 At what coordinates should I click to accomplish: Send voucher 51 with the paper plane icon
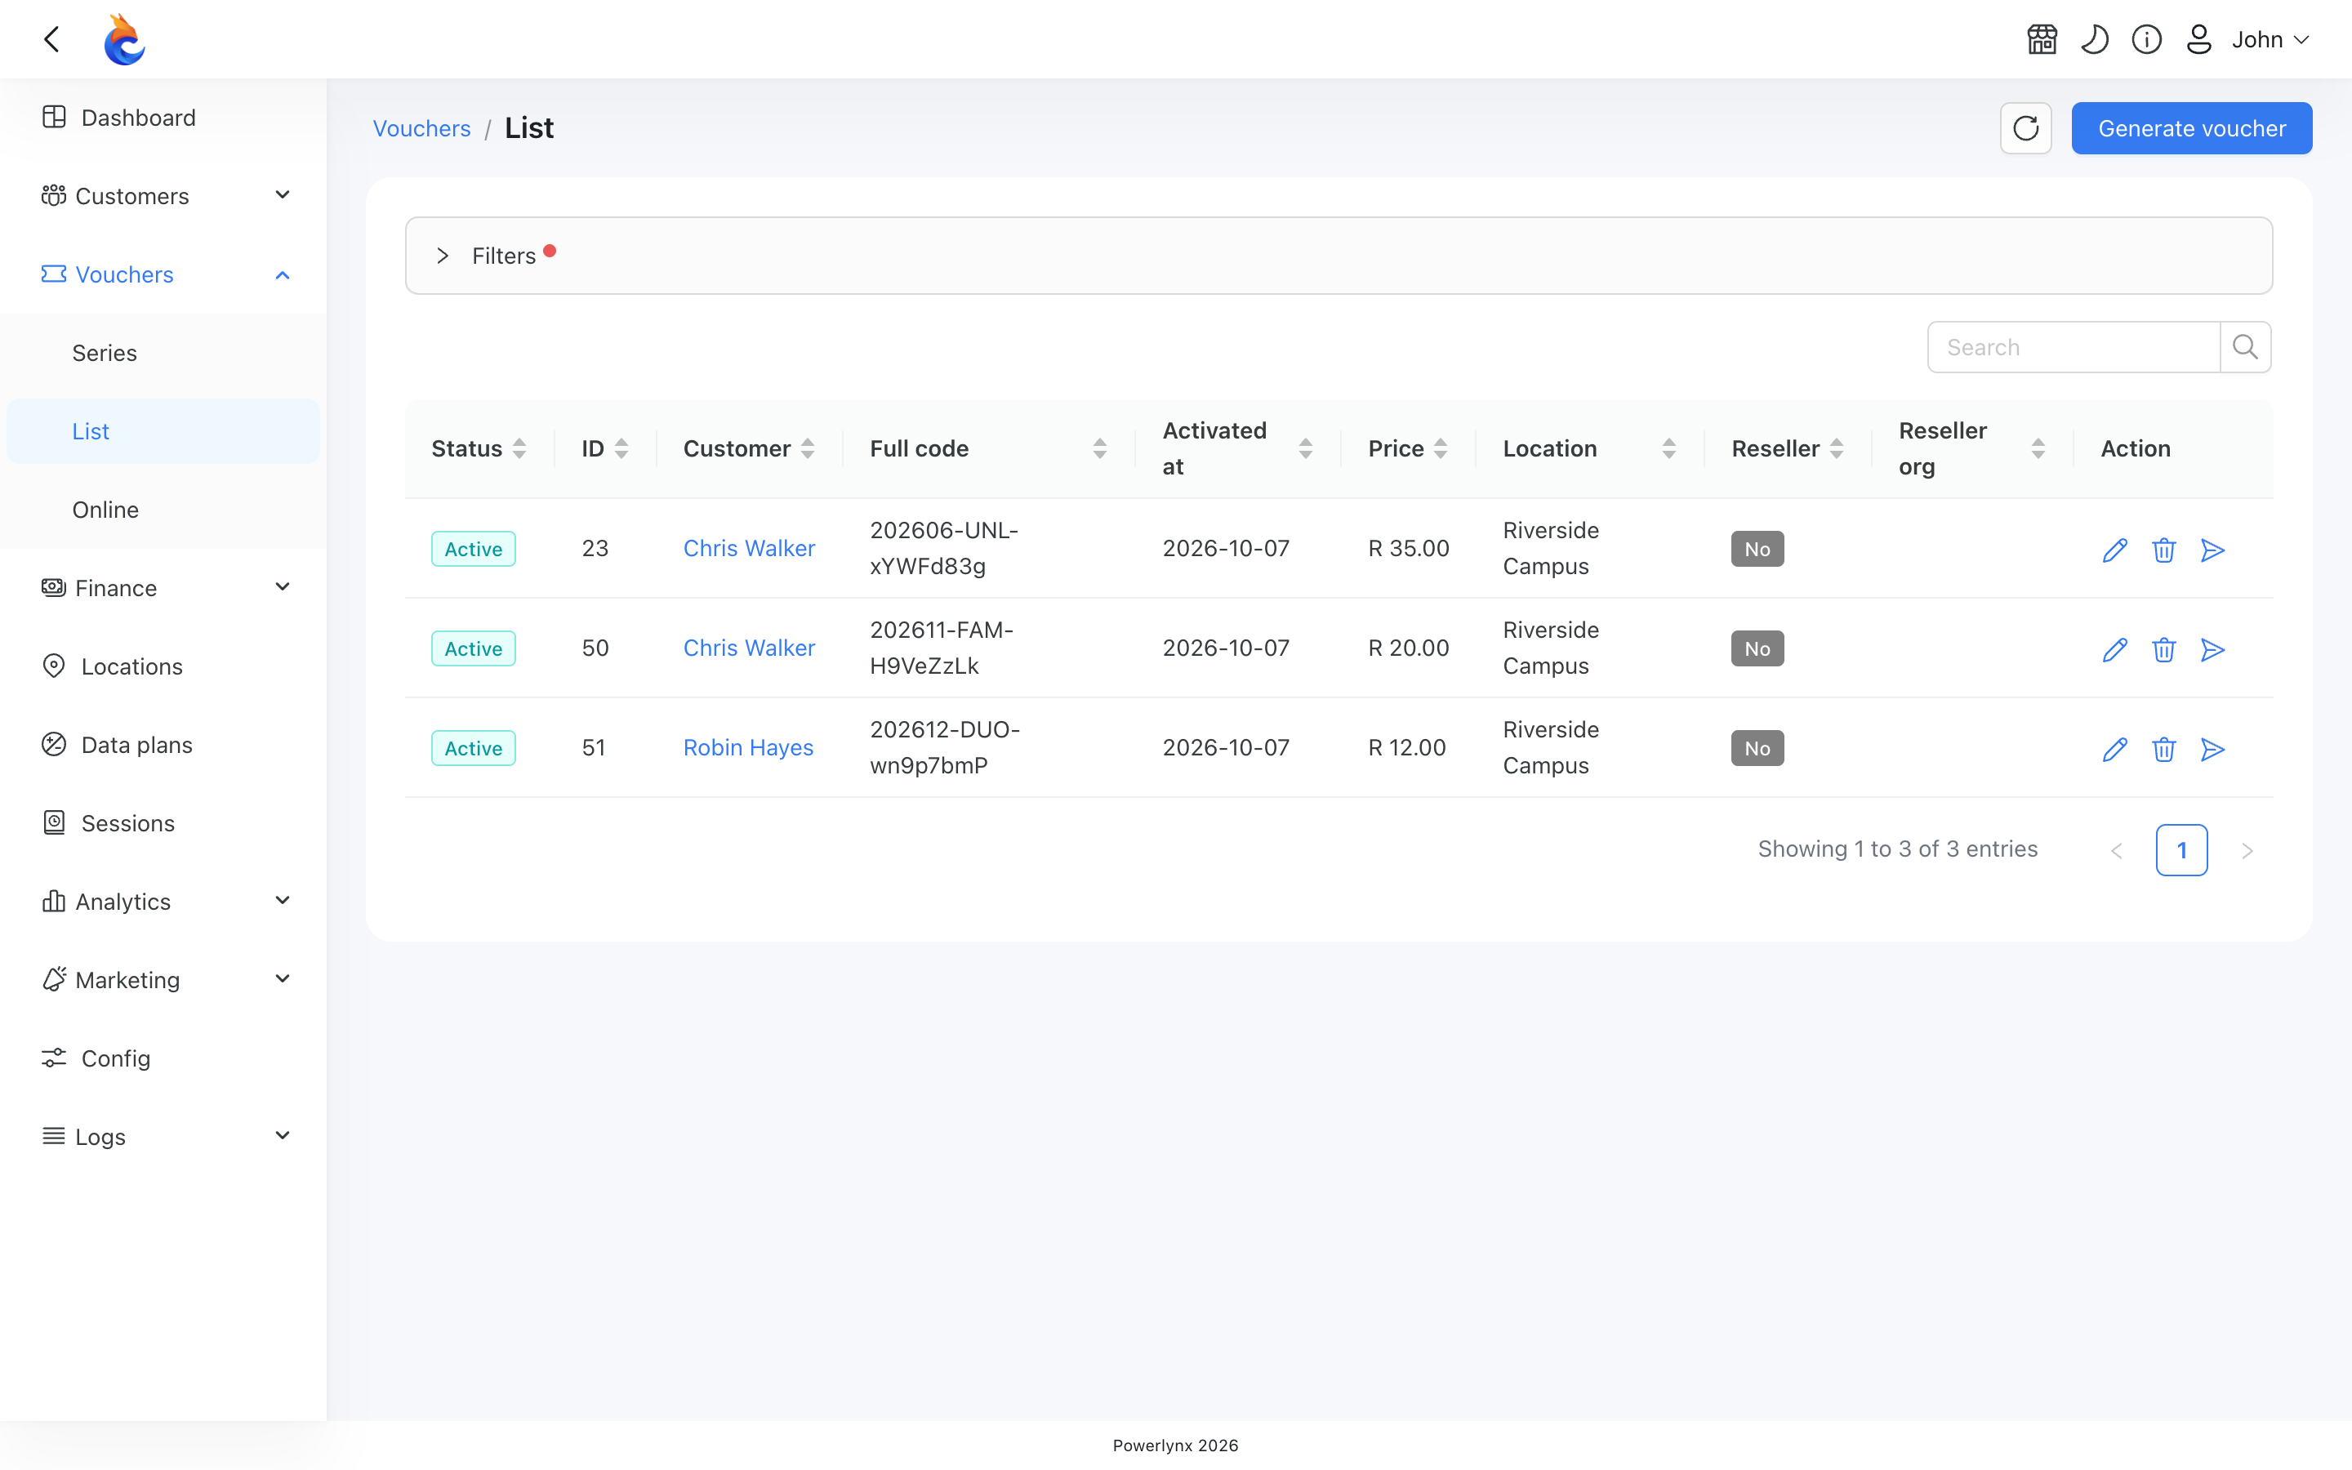click(2213, 750)
